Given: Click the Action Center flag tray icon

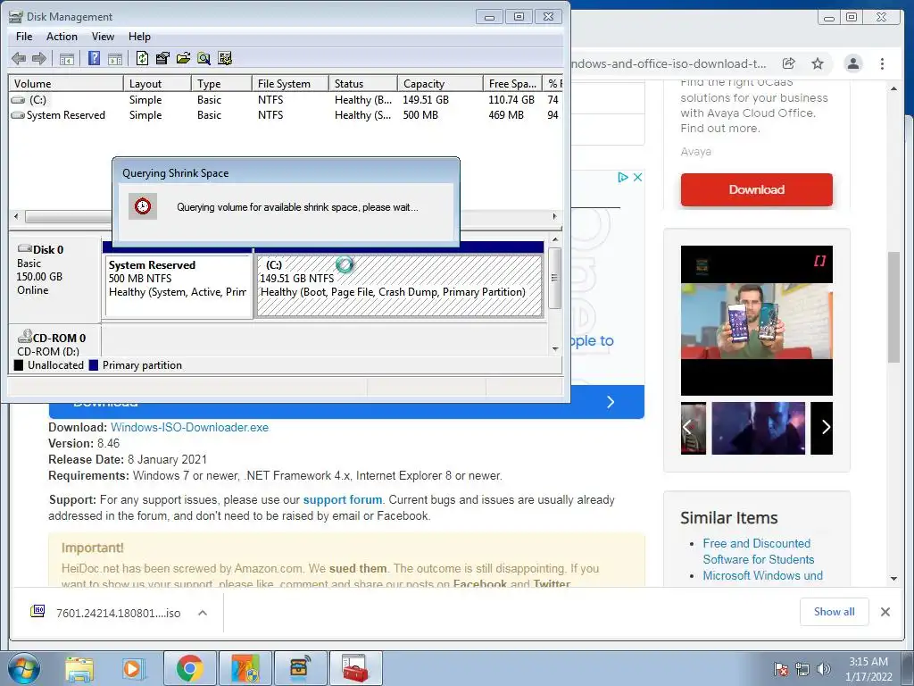Looking at the screenshot, I should [x=781, y=669].
